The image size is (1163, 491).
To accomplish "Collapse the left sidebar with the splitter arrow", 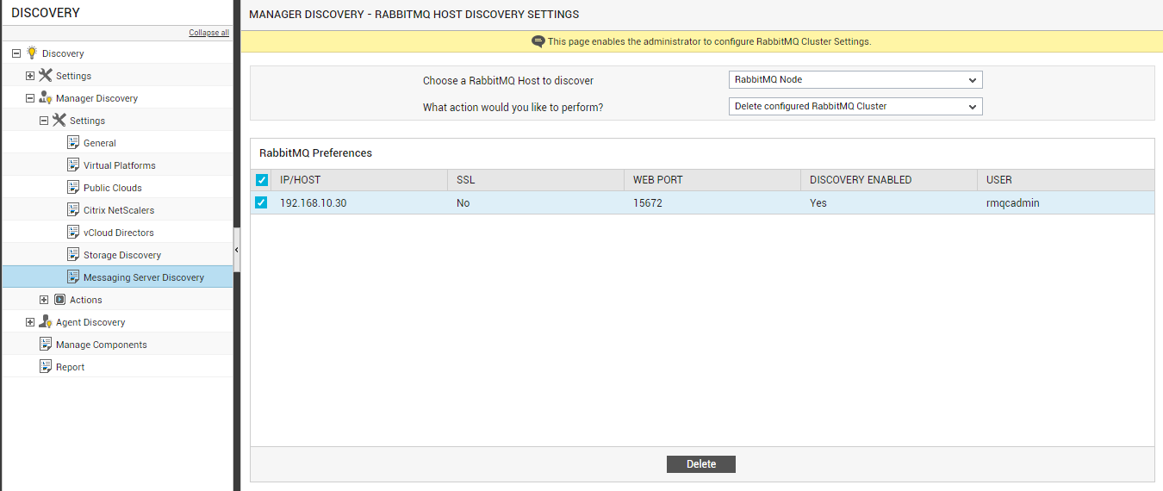I will tap(237, 250).
